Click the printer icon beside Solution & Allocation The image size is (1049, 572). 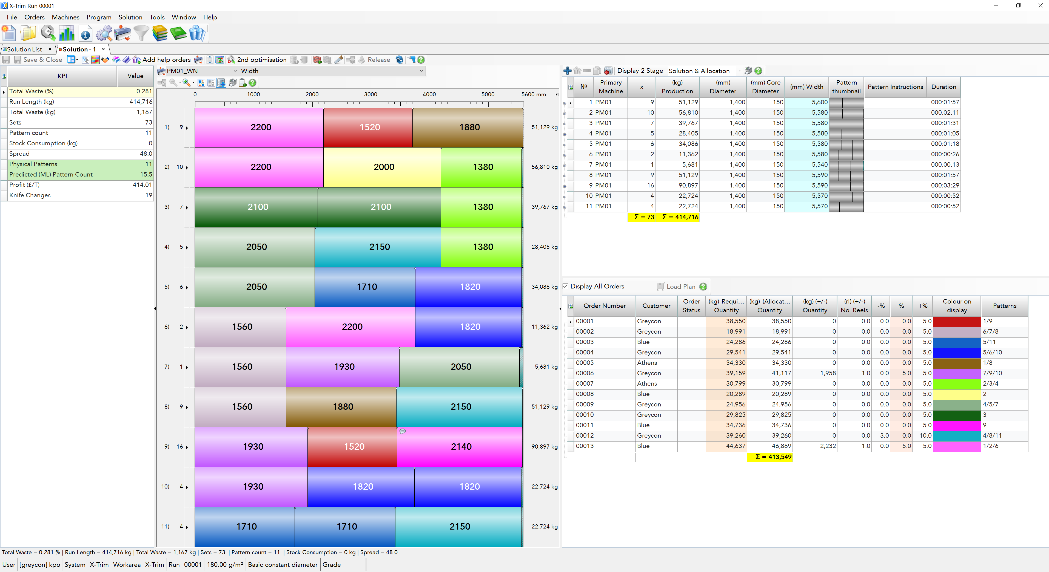[x=748, y=70]
